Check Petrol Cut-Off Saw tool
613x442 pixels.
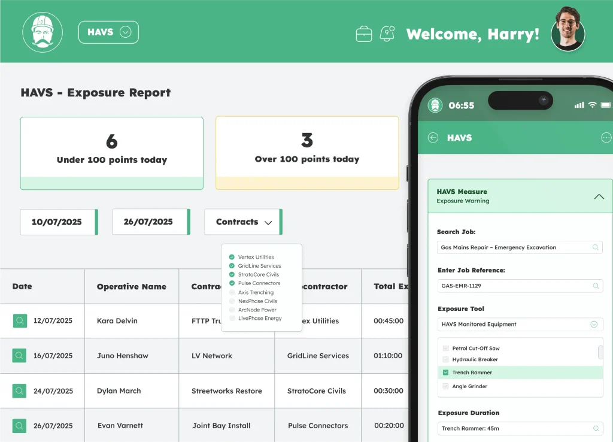pyautogui.click(x=445, y=348)
